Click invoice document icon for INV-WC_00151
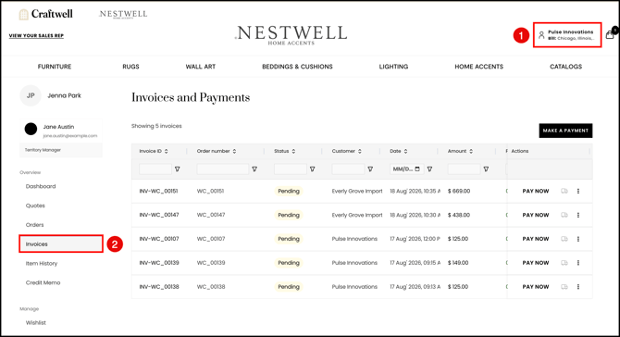The width and height of the screenshot is (620, 337). 564,191
